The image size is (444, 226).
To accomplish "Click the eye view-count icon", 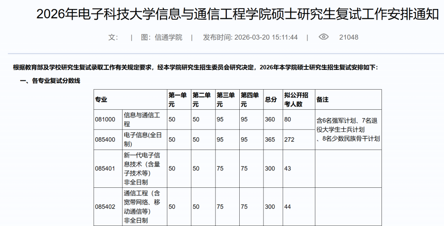I will [324, 37].
